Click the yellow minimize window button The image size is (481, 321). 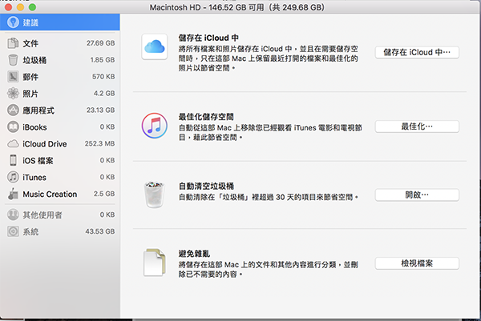pos(20,7)
